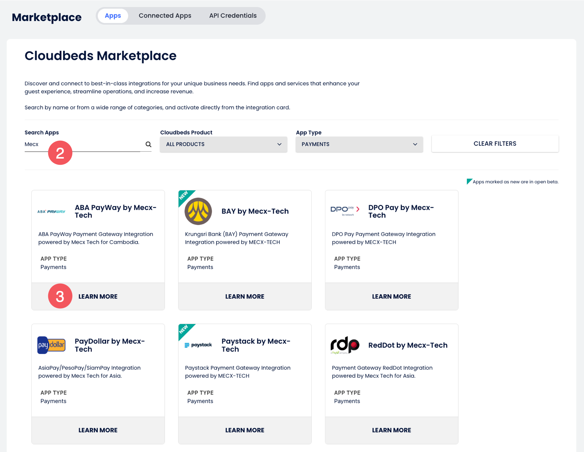The width and height of the screenshot is (584, 452).
Task: Click Learn More on ABA PayWay card
Action: 98,297
